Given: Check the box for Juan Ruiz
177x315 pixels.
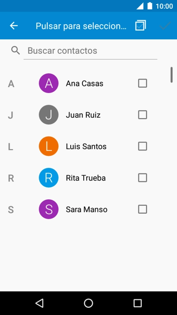Looking at the screenshot, I should coord(143,115).
